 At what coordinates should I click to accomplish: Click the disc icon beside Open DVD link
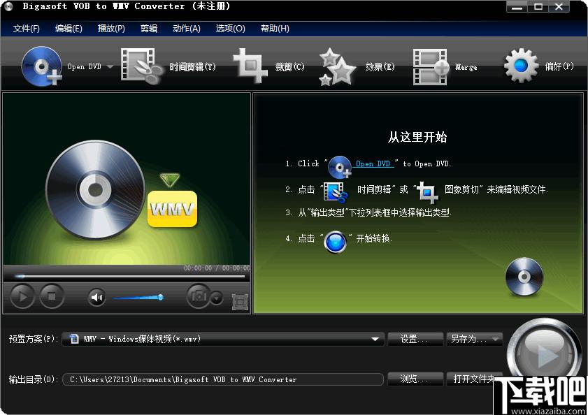(339, 167)
